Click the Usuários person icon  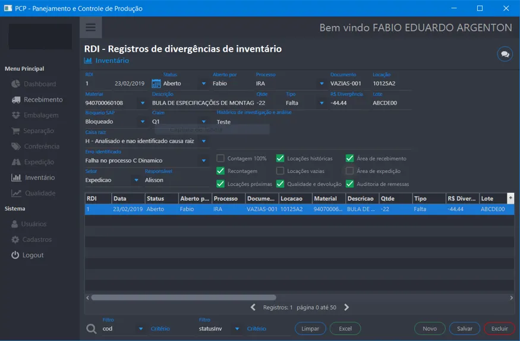click(x=15, y=224)
